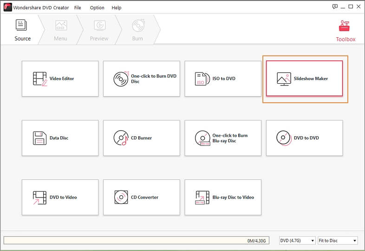The height and width of the screenshot is (251, 365).
Task: Go to the Burn tab label
Action: (137, 39)
